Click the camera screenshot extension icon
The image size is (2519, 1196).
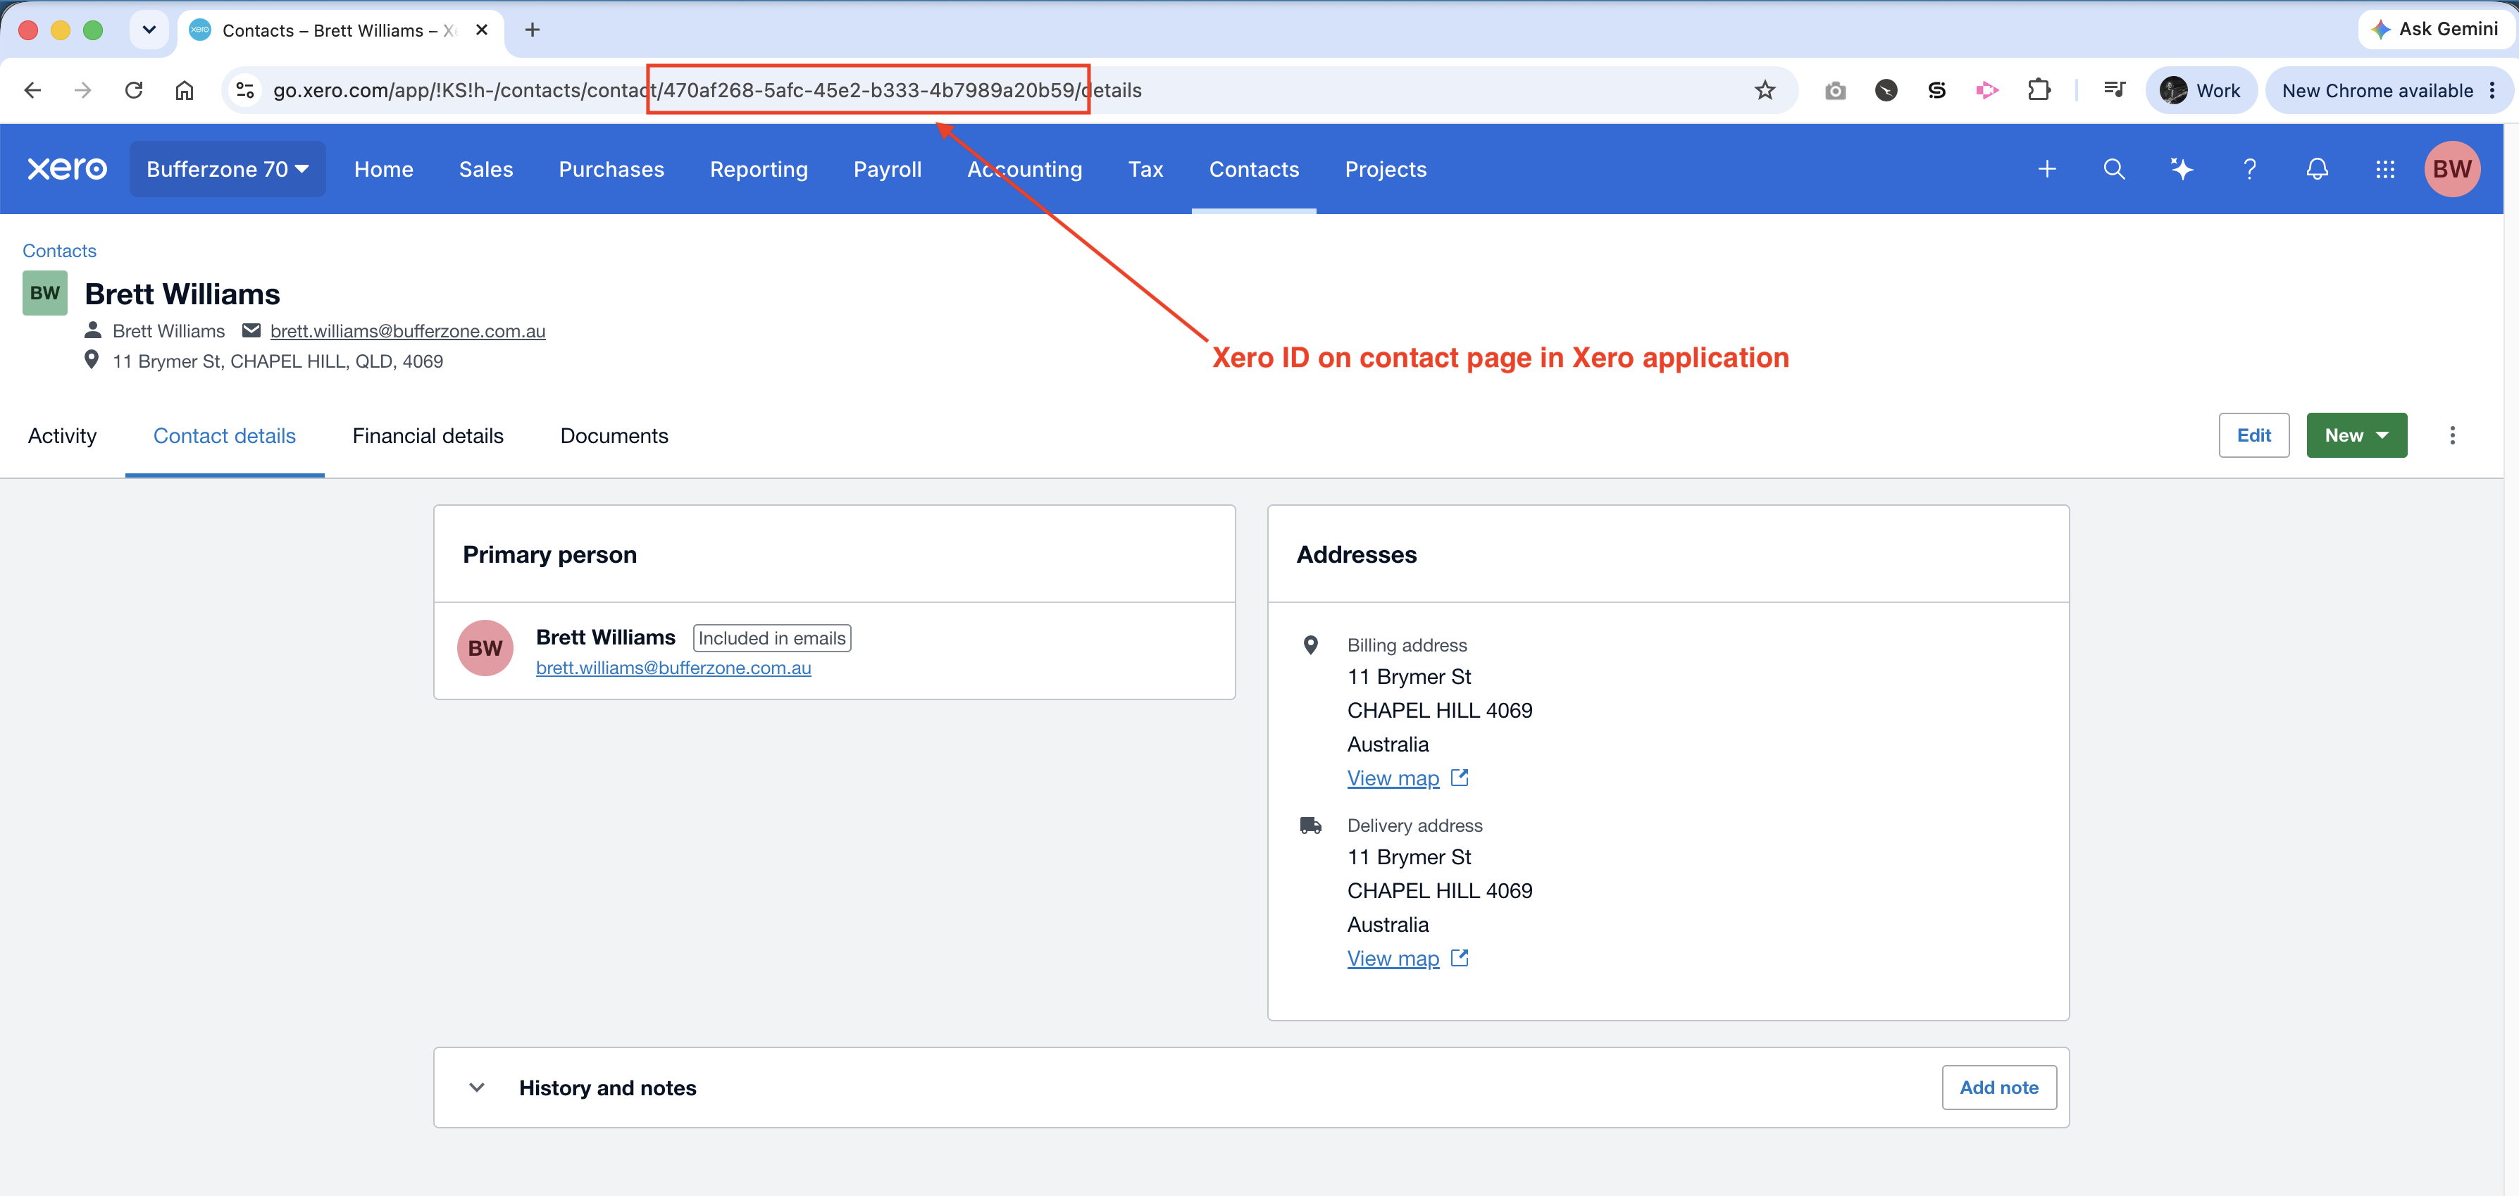click(1836, 90)
